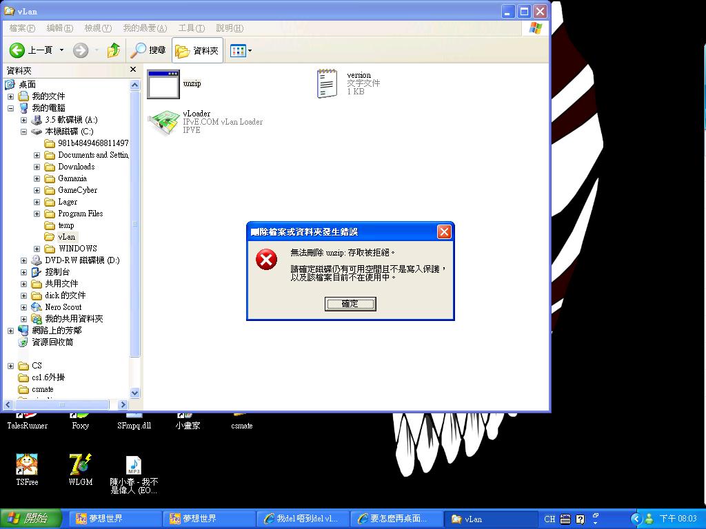Viewport: 706px width, 529px height.
Task: Click the 開始 Start button
Action: pos(30,519)
